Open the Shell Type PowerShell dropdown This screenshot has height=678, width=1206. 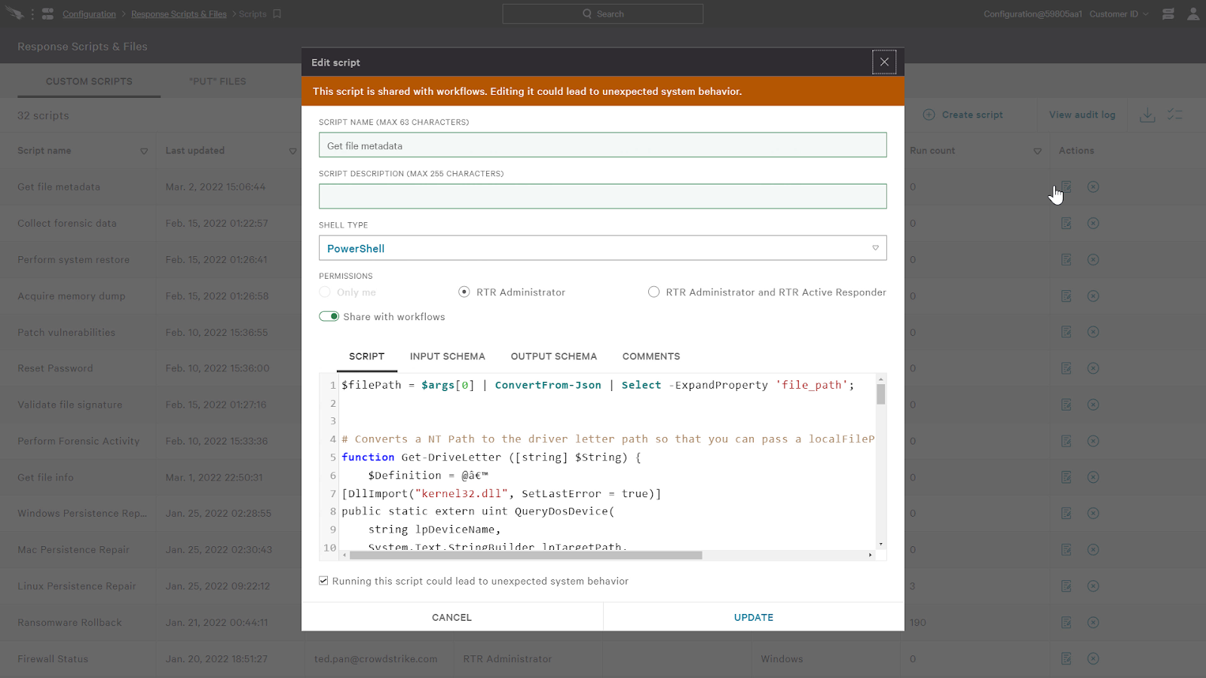pos(602,248)
